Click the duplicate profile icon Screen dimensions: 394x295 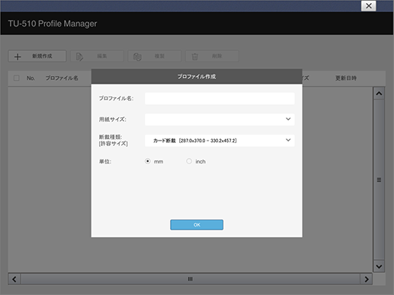pyautogui.click(x=137, y=56)
